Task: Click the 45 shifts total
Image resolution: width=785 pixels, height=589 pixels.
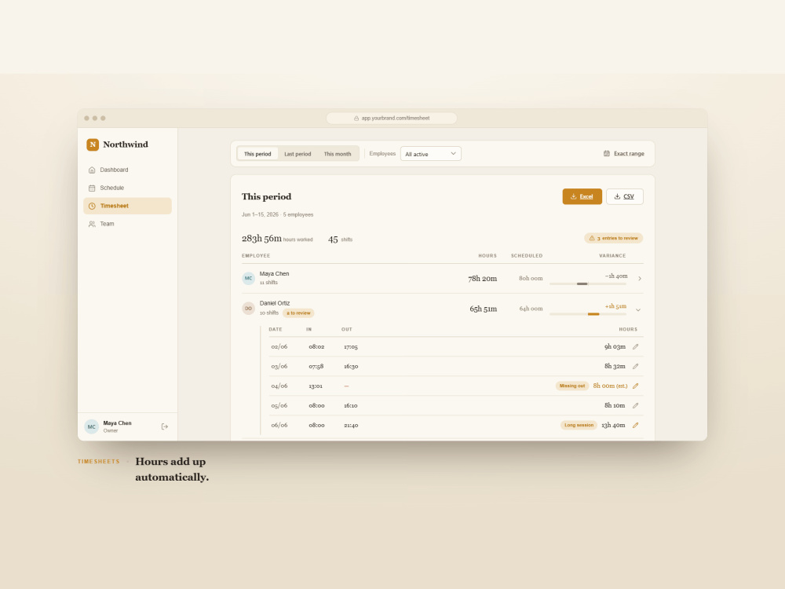Action: [340, 240]
